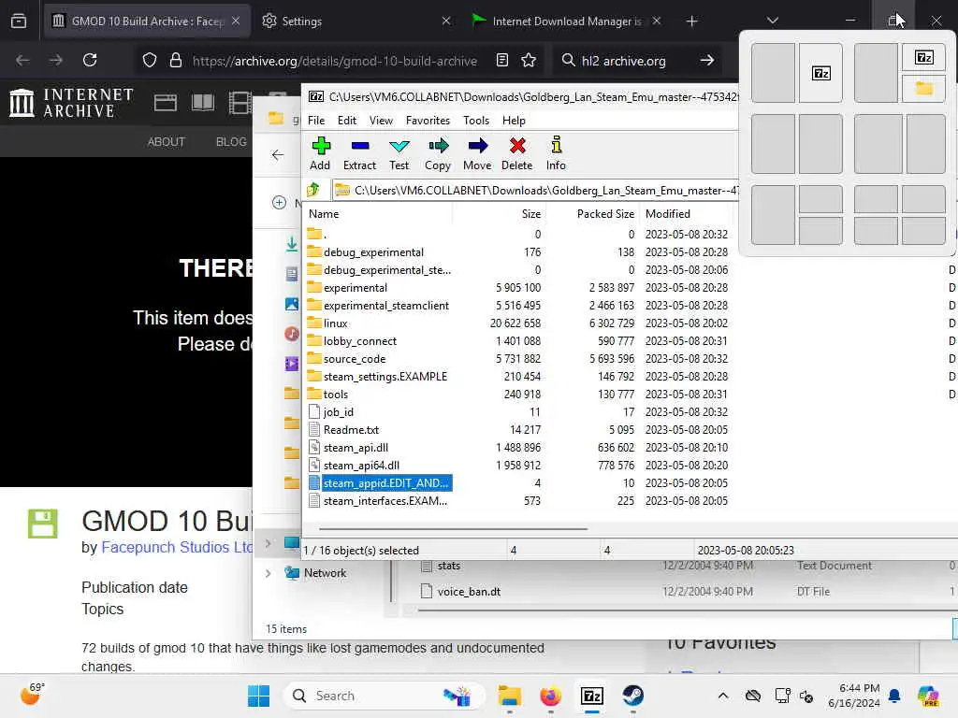Close the GMOD 10 Build Archive tab

pos(236,21)
